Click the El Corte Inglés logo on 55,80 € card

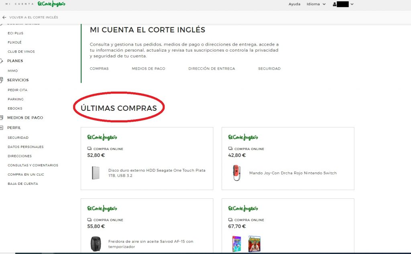pyautogui.click(x=102, y=208)
